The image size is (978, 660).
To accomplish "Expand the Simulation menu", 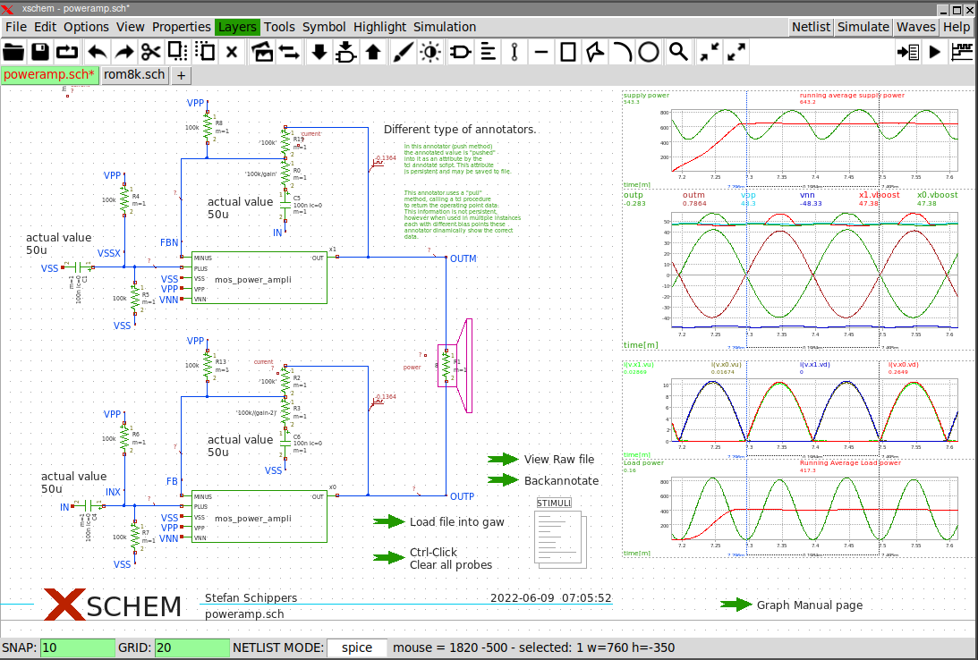I will click(x=445, y=27).
